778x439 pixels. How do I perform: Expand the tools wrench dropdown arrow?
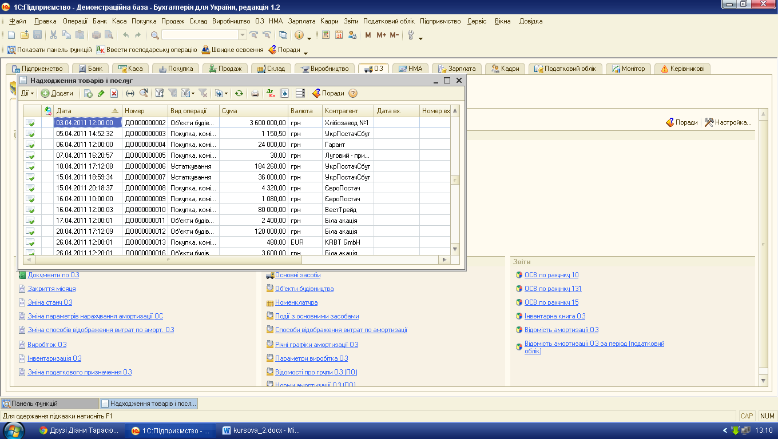420,38
